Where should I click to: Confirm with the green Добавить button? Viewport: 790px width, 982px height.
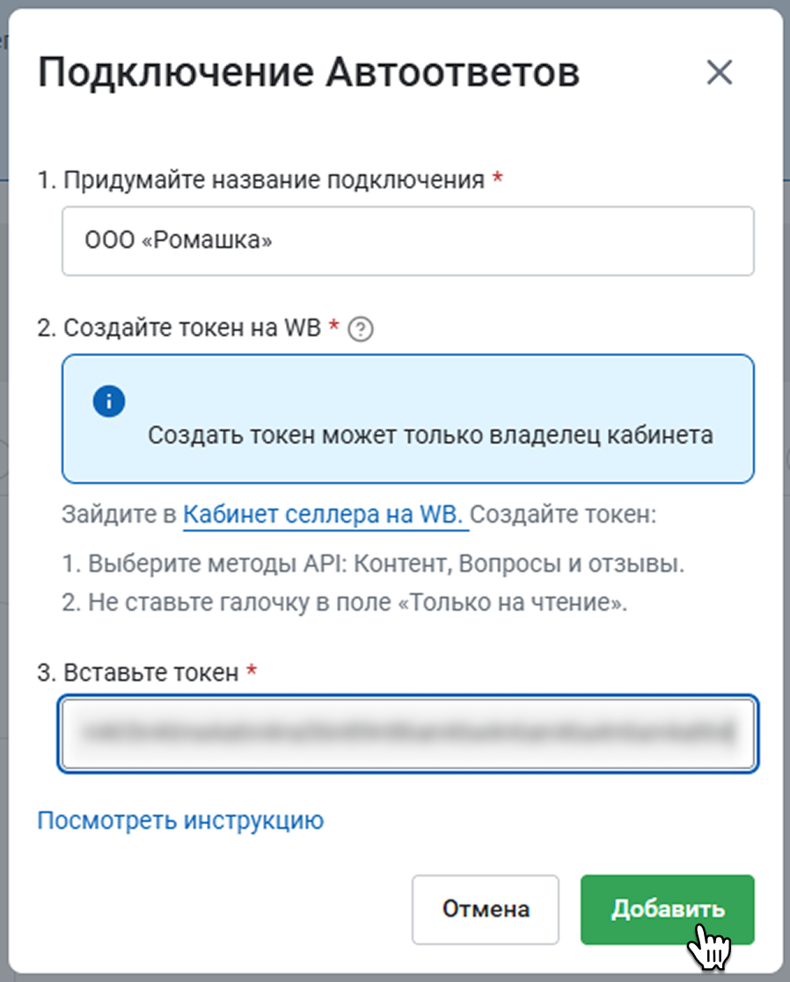668,909
